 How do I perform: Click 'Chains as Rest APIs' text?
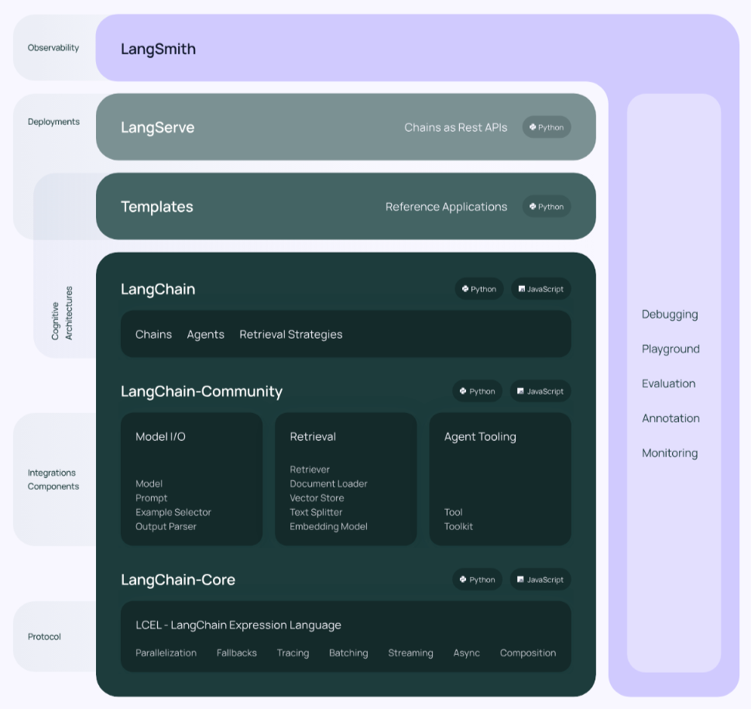(x=455, y=128)
